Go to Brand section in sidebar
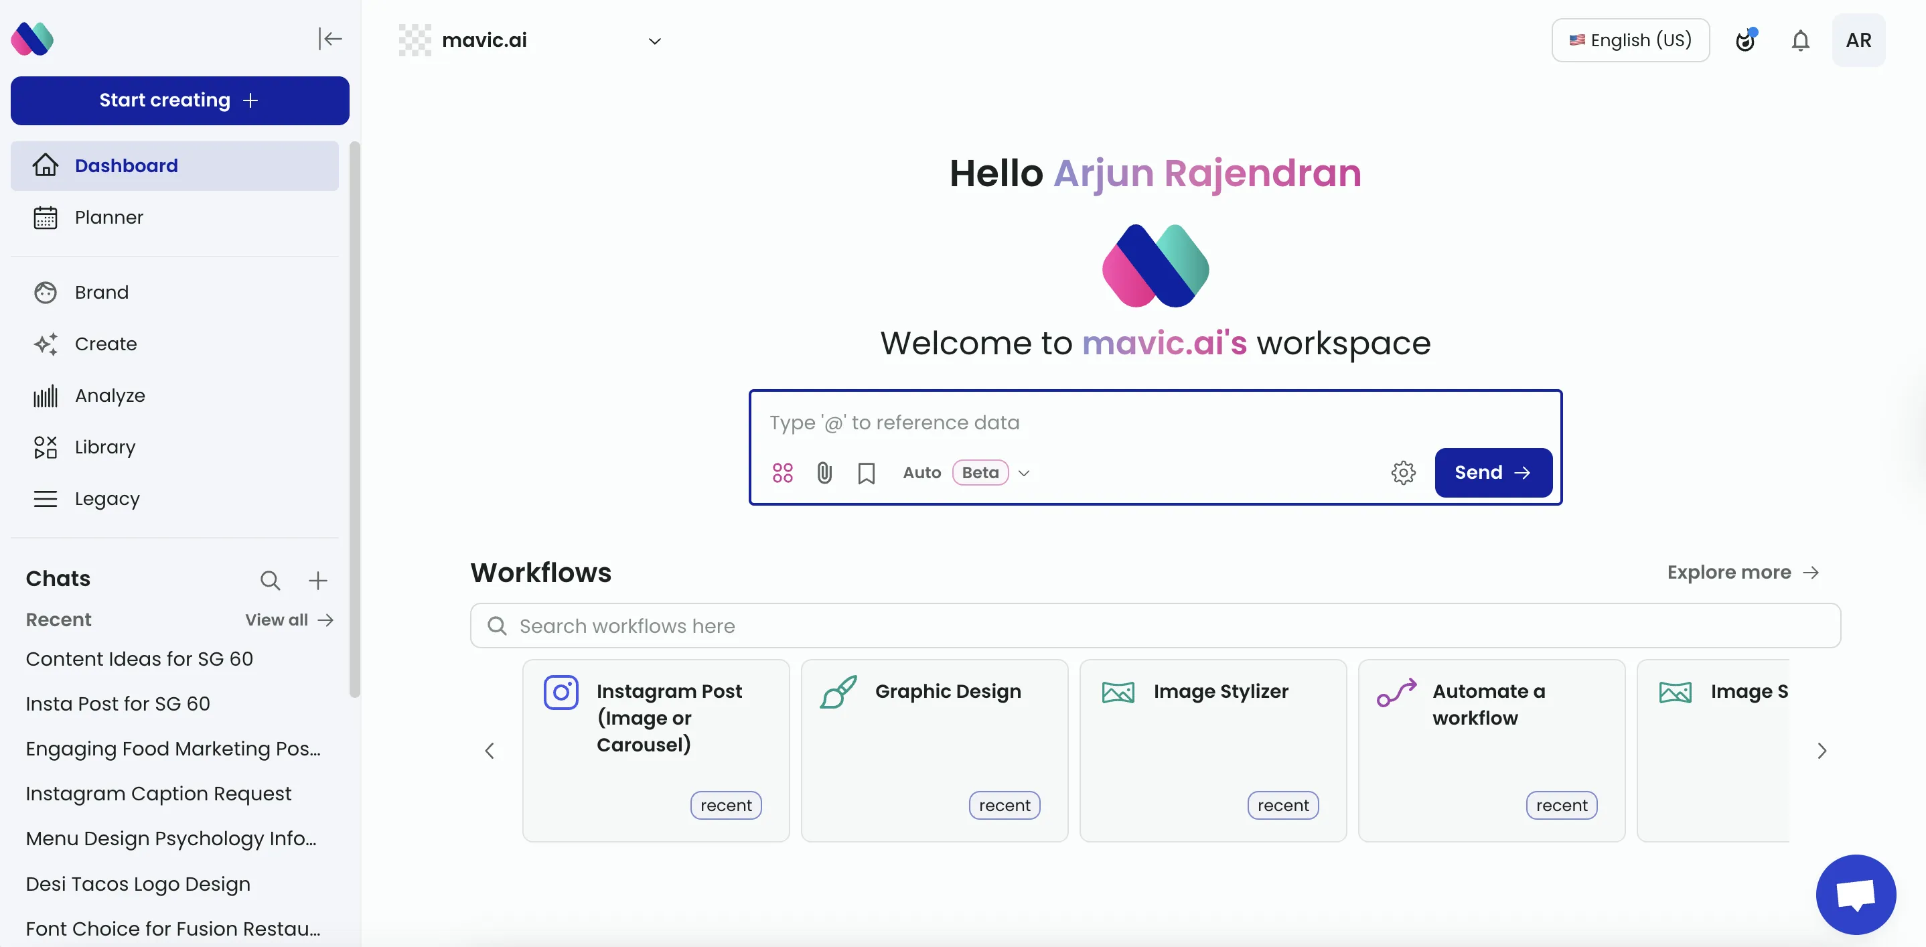 click(x=101, y=292)
